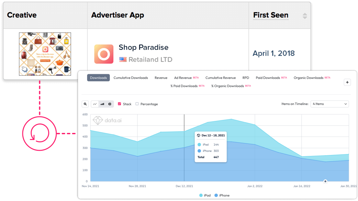Toggle iPad series in chart legend
358x201 pixels.
[x=205, y=195]
